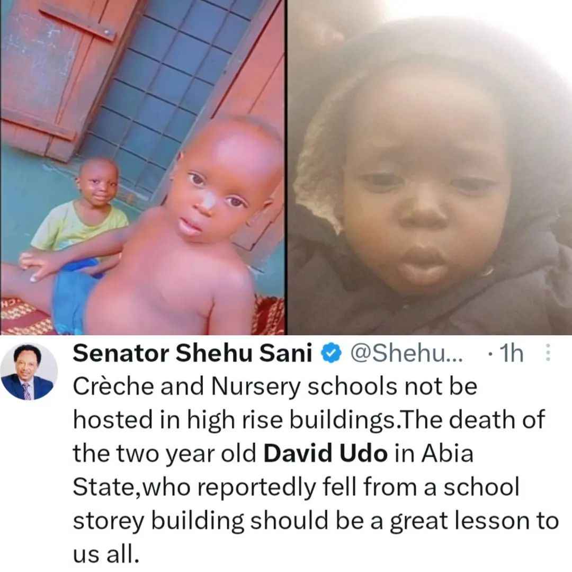Open the @Shehu... handle link
The width and height of the screenshot is (572, 572).
[x=406, y=353]
